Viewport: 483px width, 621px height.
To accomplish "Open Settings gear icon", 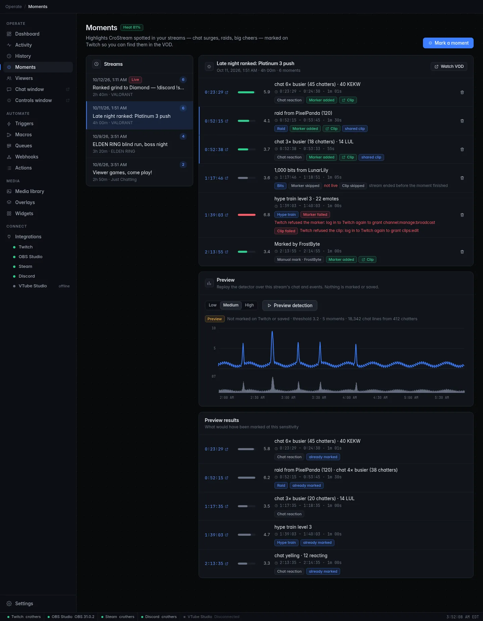I will coord(9,604).
